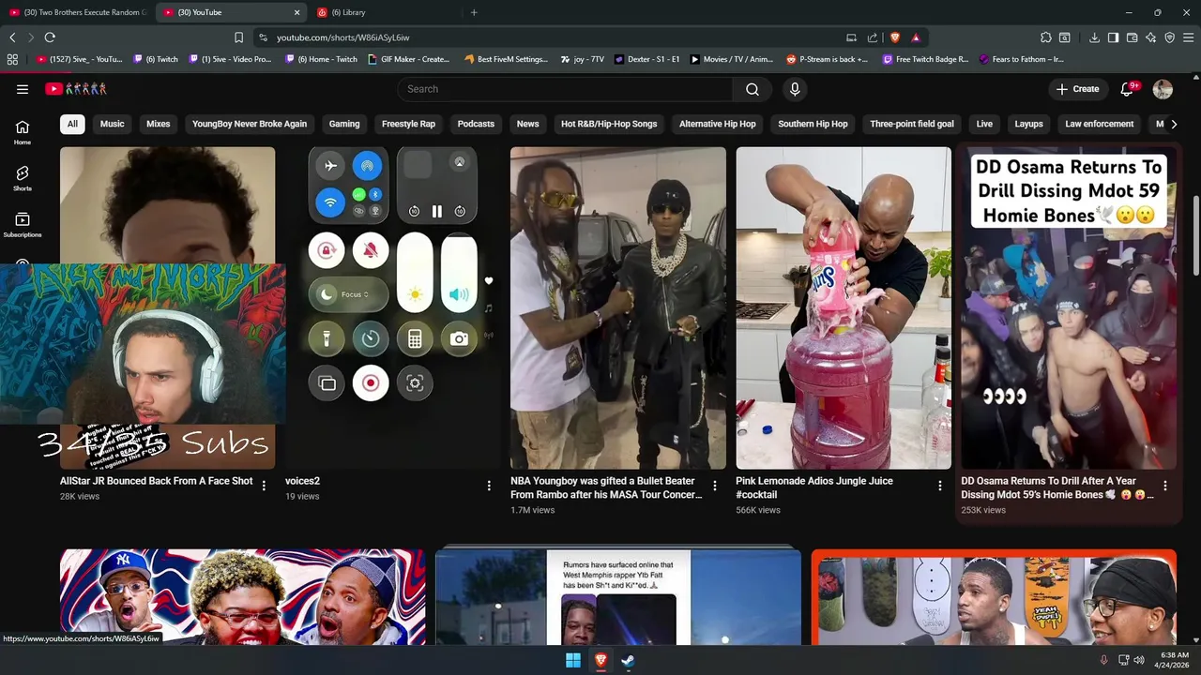Open options for voices2 video
Image resolution: width=1201 pixels, height=675 pixels.
click(489, 486)
